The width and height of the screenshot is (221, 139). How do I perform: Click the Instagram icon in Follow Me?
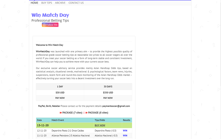(44, 25)
